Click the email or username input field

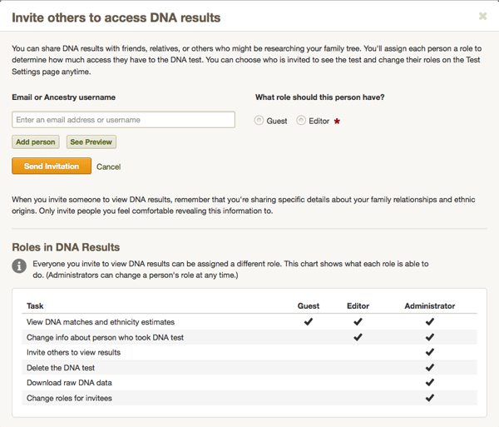tap(123, 120)
